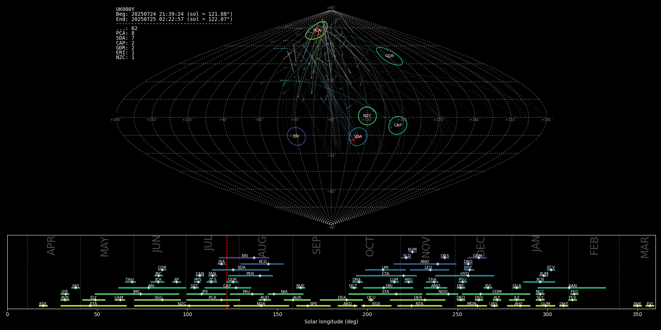Click the 'PCA: 8' count in legend

[x=125, y=33]
